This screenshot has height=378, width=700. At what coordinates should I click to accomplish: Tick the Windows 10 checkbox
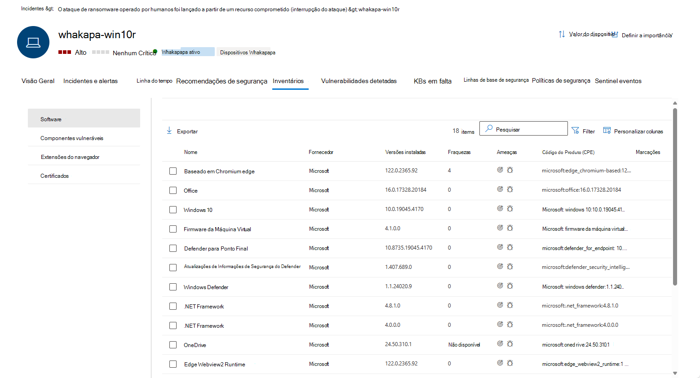tap(173, 210)
